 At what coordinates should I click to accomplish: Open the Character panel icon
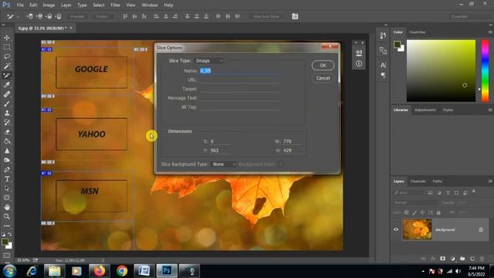pos(383,65)
